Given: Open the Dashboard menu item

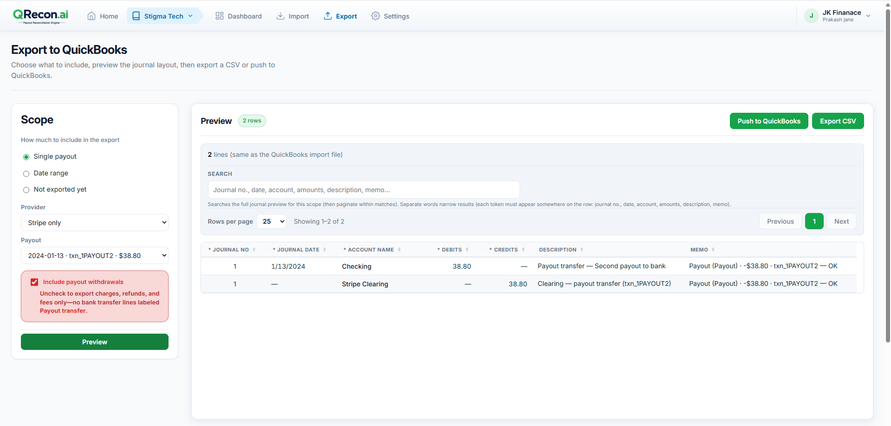Looking at the screenshot, I should (x=239, y=16).
